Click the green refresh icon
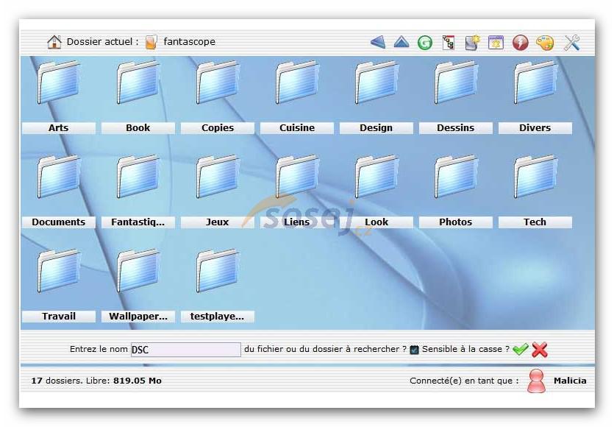The image size is (614, 427). pos(425,43)
